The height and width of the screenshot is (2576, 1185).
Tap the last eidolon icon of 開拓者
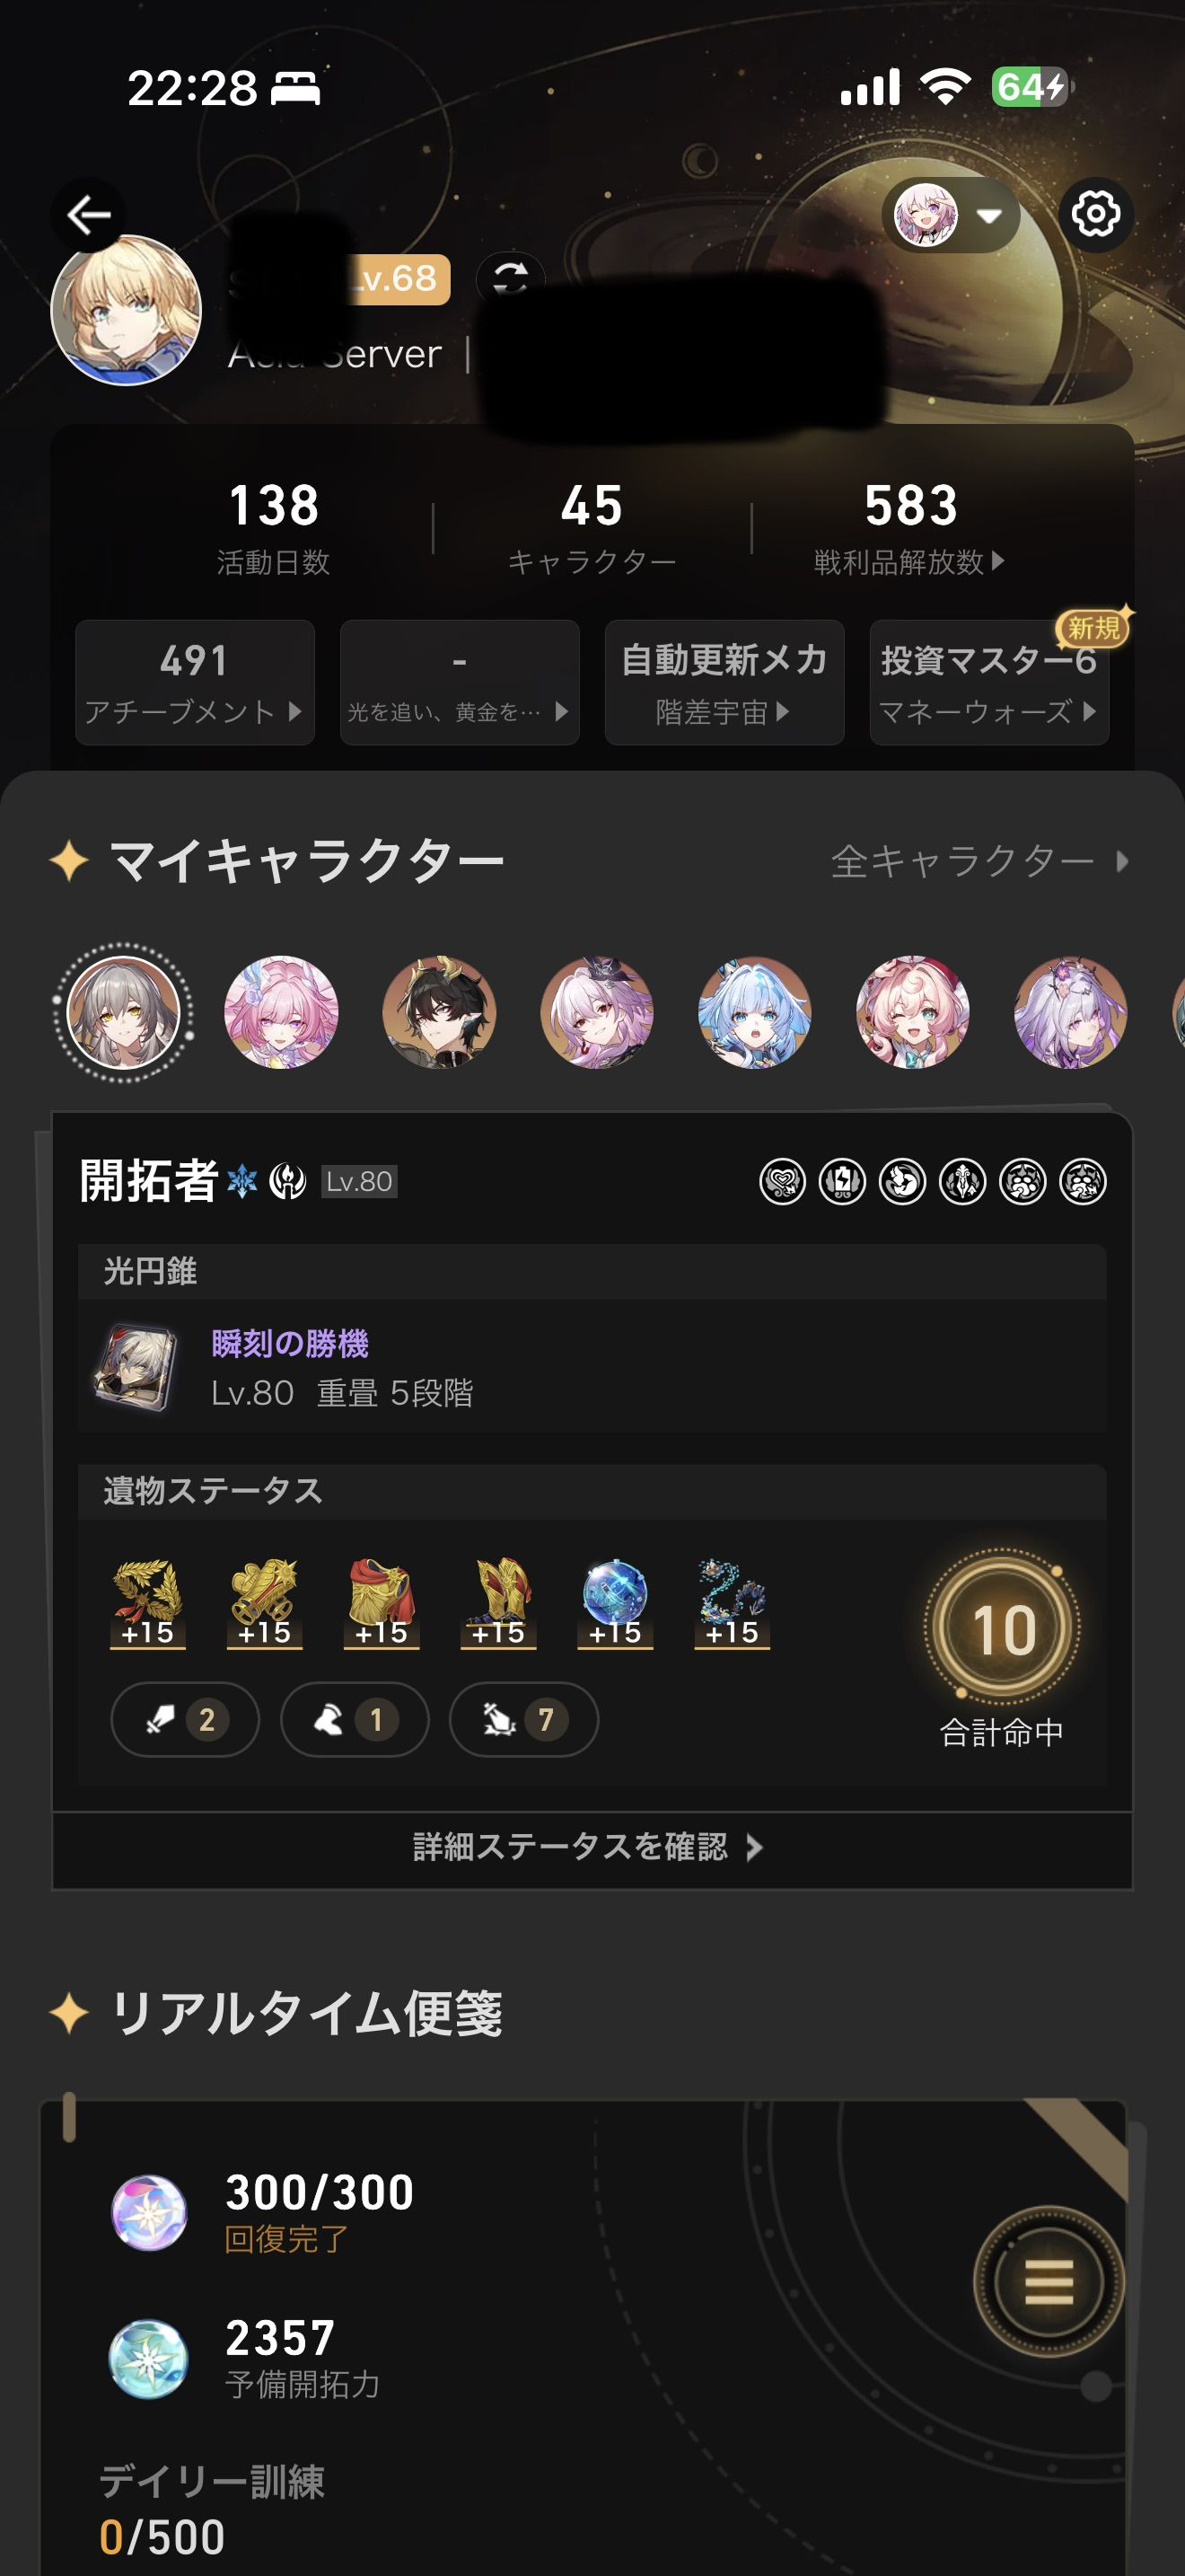[1083, 1181]
